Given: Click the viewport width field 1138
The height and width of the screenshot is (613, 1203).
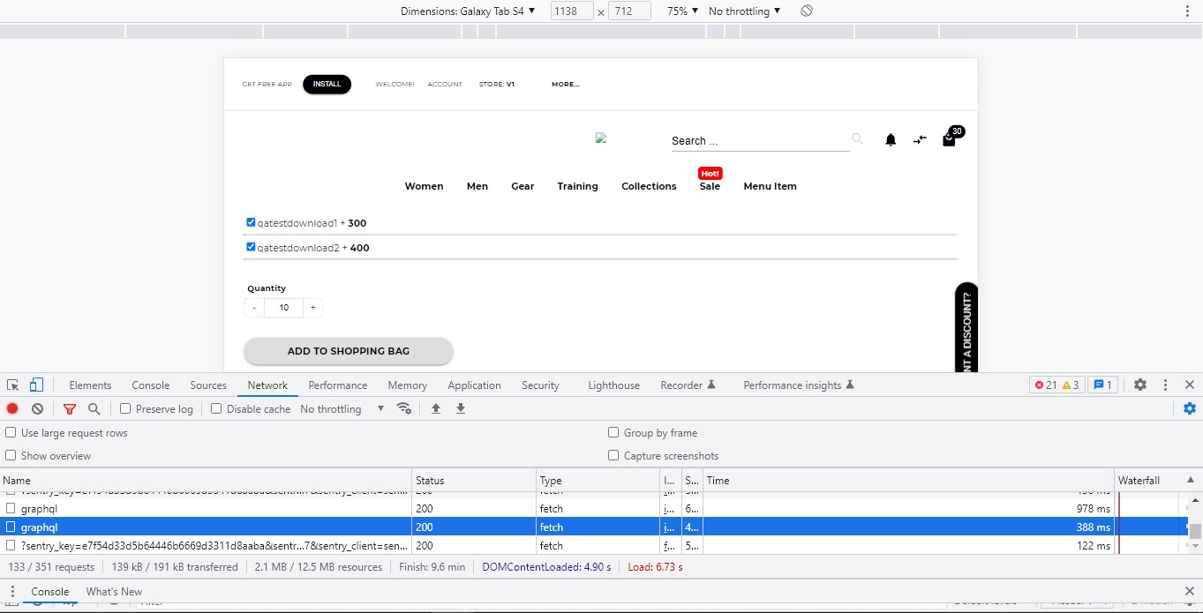Looking at the screenshot, I should [571, 11].
